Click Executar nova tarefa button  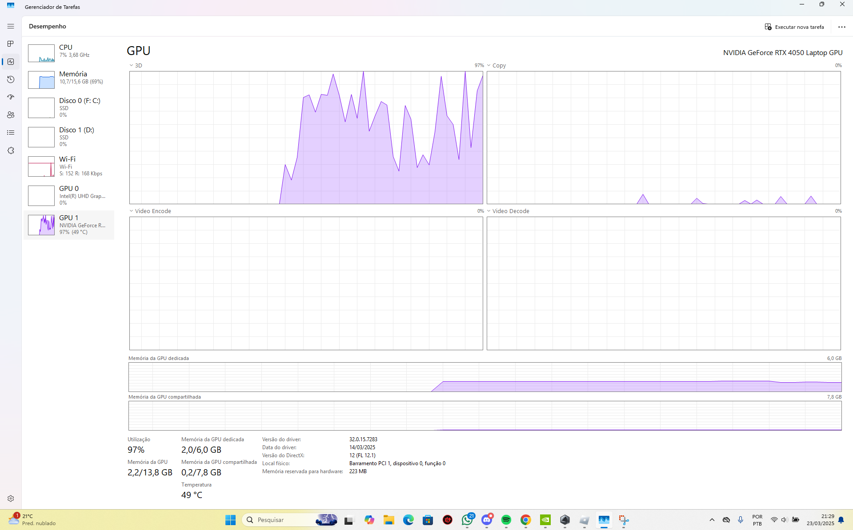[x=794, y=27]
